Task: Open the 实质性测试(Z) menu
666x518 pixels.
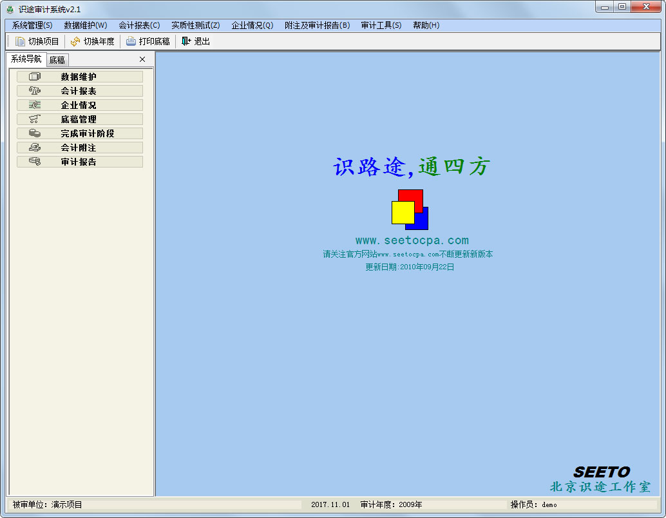Action: point(195,25)
